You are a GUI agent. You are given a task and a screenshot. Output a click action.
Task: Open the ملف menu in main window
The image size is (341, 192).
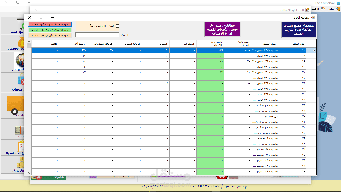331,9
